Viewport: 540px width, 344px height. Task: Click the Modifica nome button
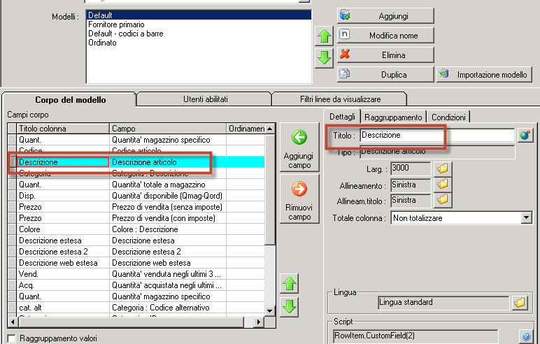(x=385, y=36)
